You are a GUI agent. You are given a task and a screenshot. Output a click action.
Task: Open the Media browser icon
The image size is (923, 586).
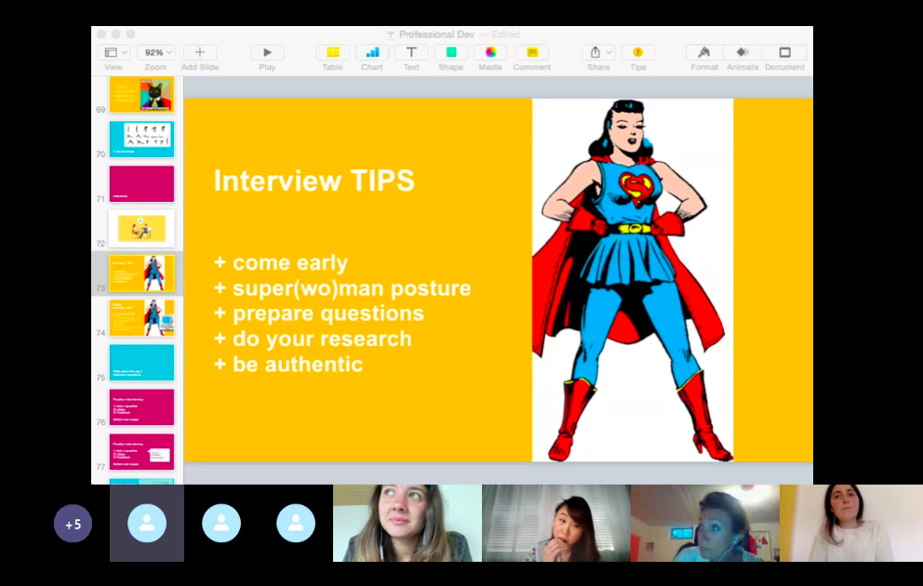pos(490,53)
